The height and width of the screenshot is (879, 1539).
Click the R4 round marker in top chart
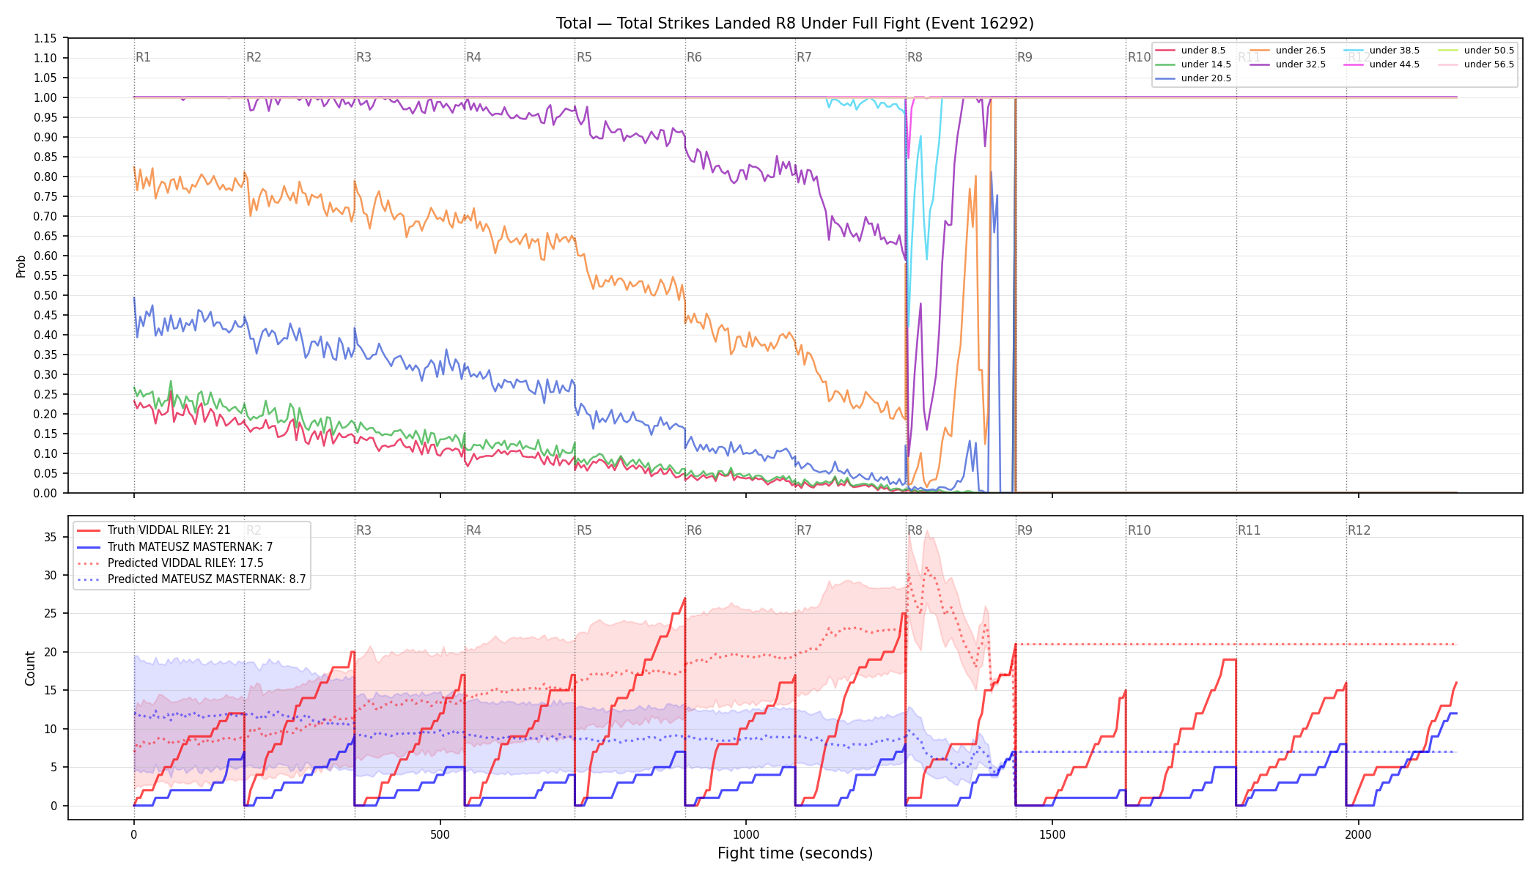click(x=473, y=57)
